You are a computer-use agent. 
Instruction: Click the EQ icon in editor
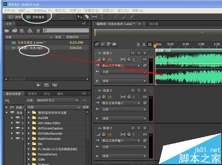pyautogui.click(x=114, y=44)
